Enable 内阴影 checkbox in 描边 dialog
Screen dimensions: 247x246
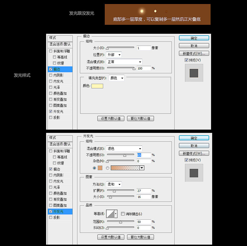(50, 75)
